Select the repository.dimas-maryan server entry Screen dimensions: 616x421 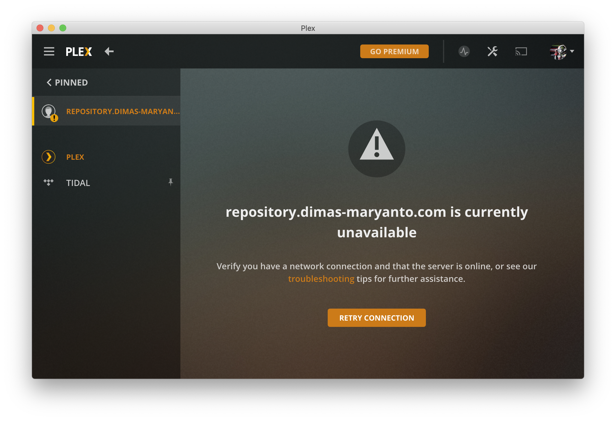[106, 111]
